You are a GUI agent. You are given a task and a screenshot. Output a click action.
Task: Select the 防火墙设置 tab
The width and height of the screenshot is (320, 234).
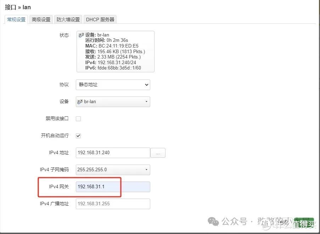(x=68, y=19)
